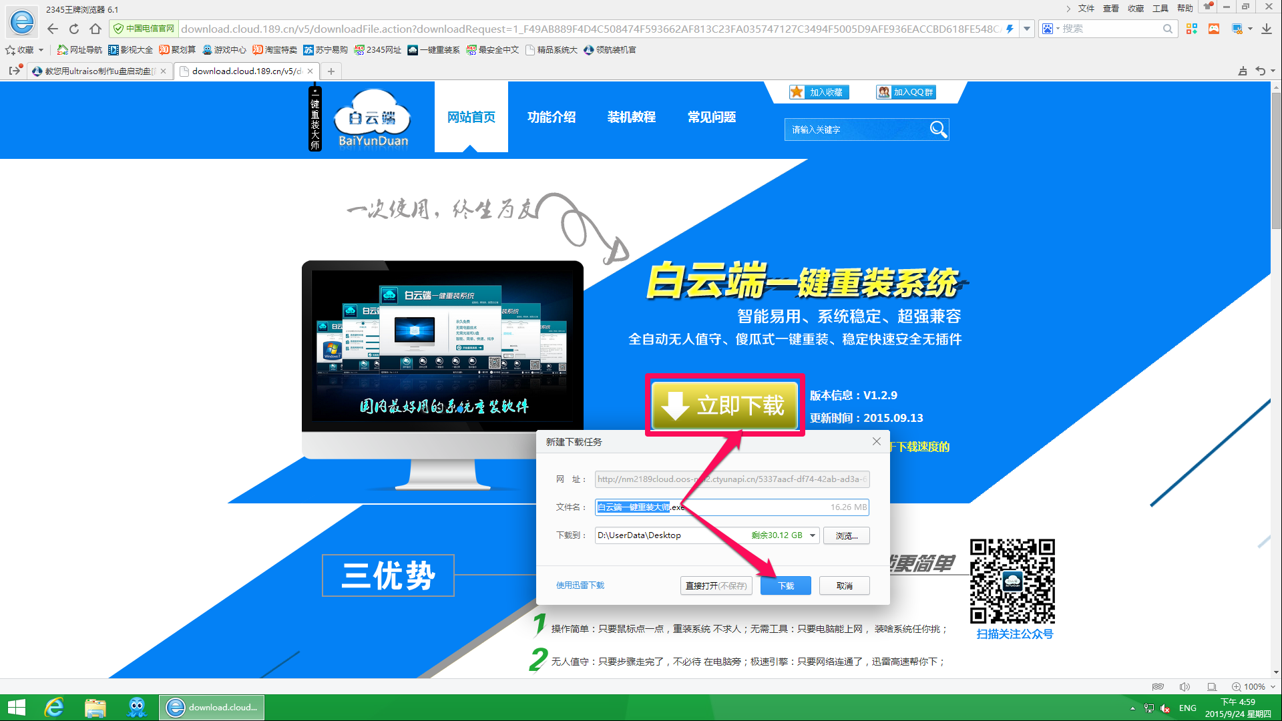
Task: Click the screenshot scissors tool icon
Action: (1237, 29)
